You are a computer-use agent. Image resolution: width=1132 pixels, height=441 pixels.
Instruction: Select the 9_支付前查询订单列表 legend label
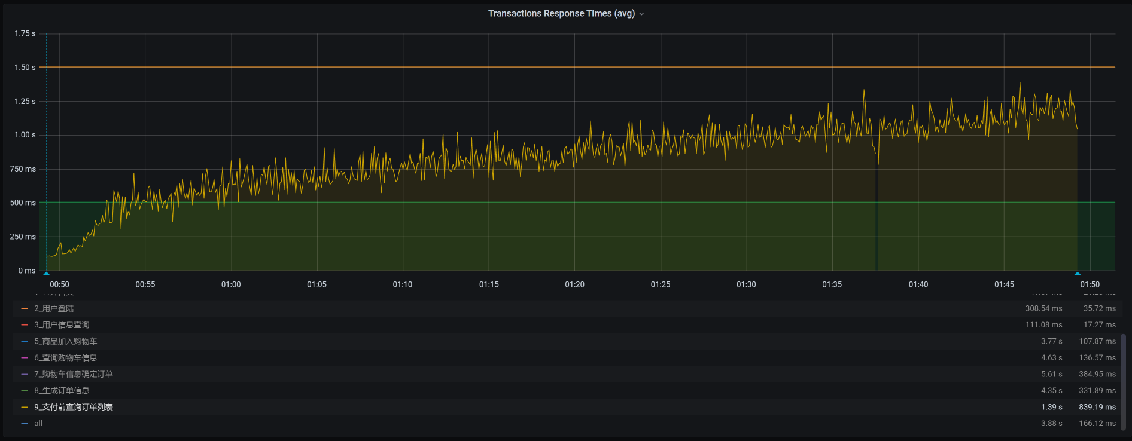74,408
